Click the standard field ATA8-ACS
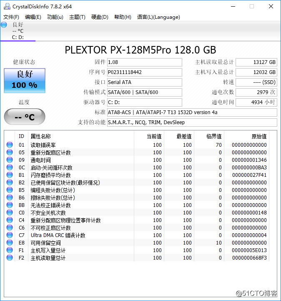 point(192,112)
